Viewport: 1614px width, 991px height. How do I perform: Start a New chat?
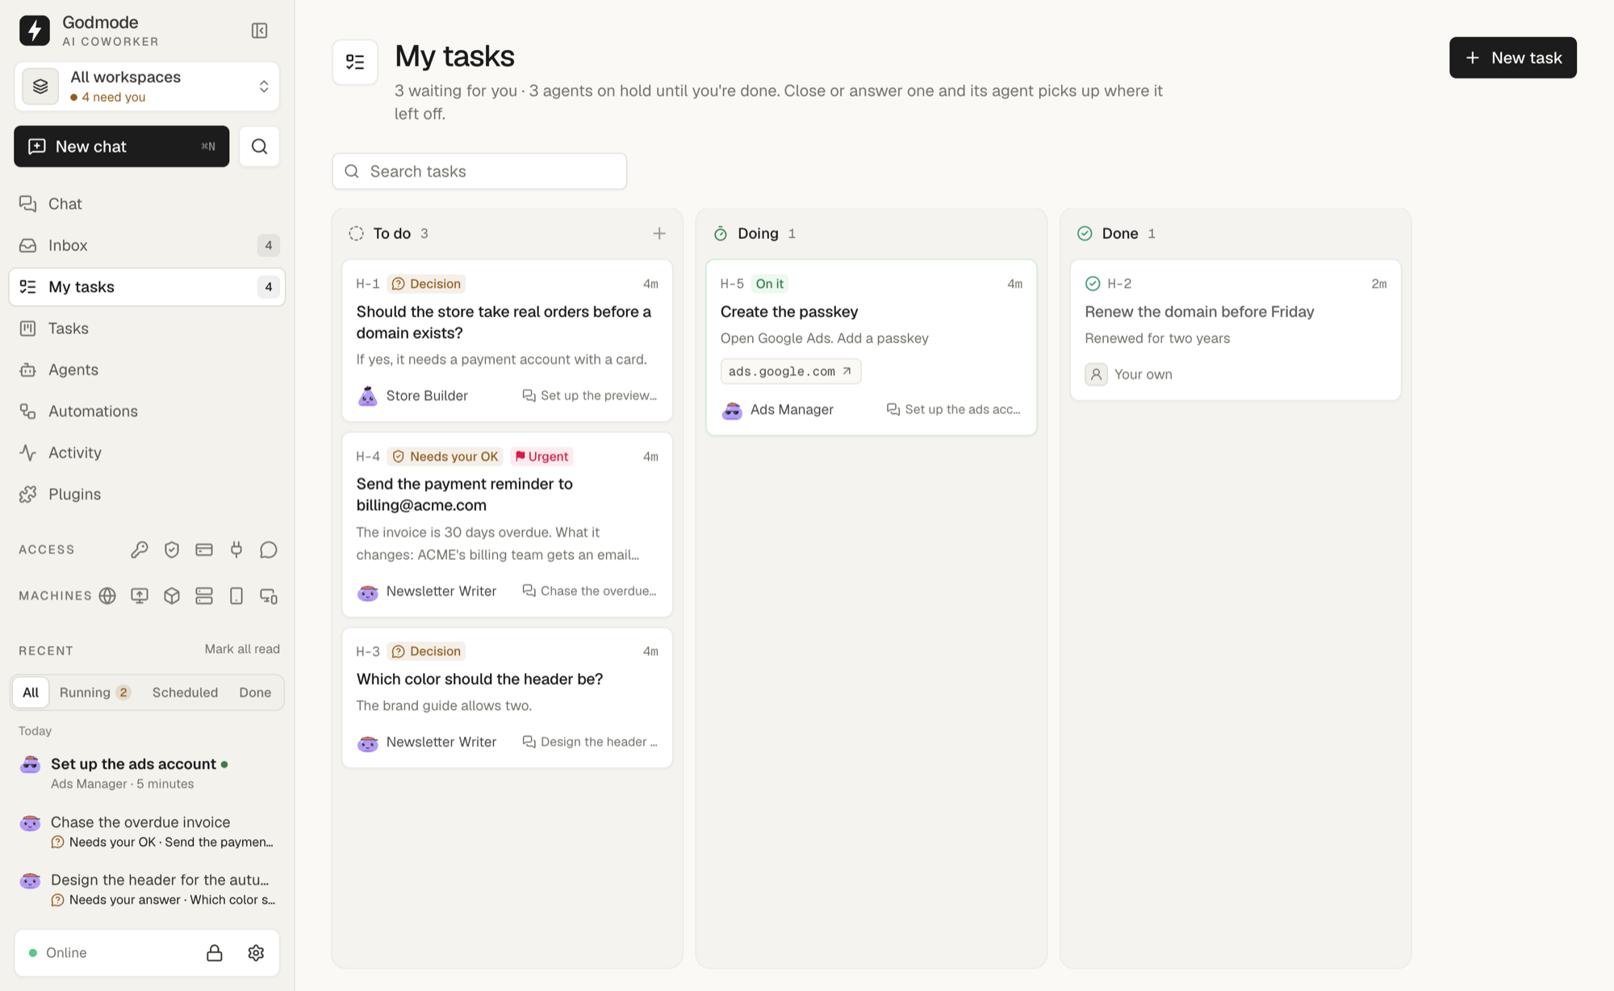(122, 146)
